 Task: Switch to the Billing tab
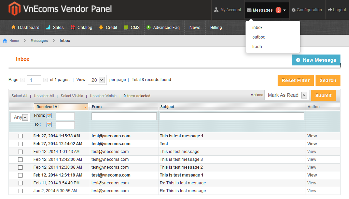(216, 27)
